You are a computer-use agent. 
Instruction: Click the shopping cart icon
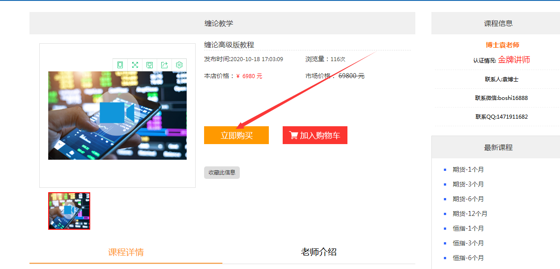point(293,135)
